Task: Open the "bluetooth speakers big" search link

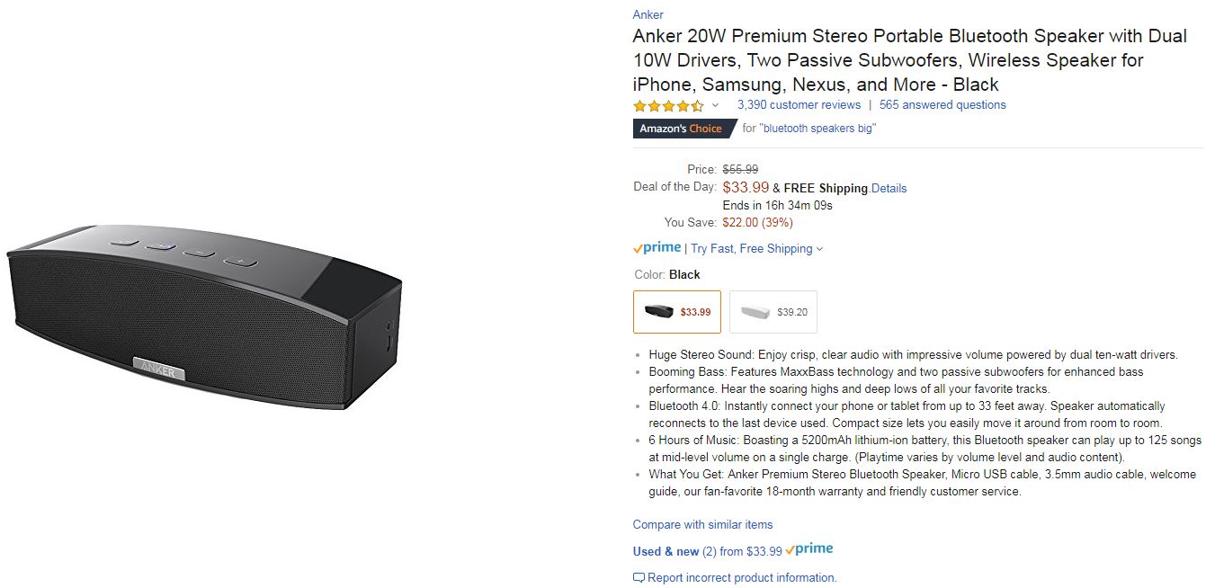Action: click(x=817, y=129)
